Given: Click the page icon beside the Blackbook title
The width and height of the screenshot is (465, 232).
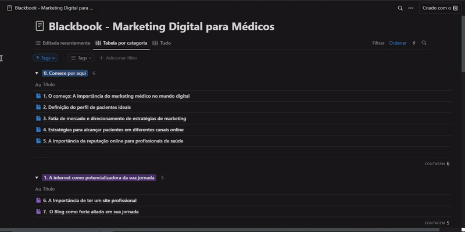Looking at the screenshot, I should pos(40,26).
